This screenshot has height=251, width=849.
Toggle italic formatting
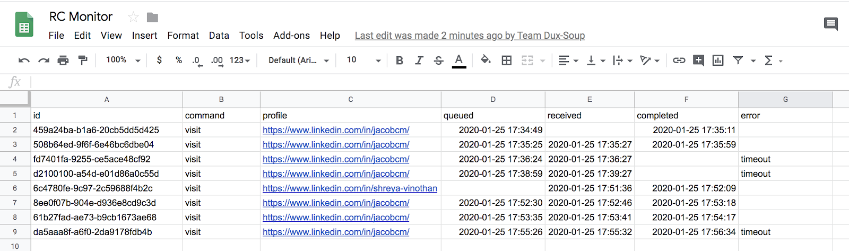(x=419, y=60)
